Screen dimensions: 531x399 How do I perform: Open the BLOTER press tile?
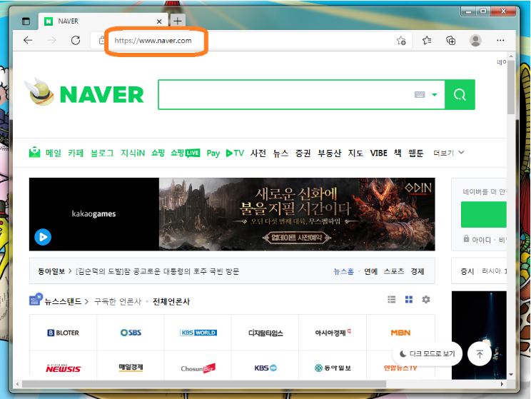[63, 333]
